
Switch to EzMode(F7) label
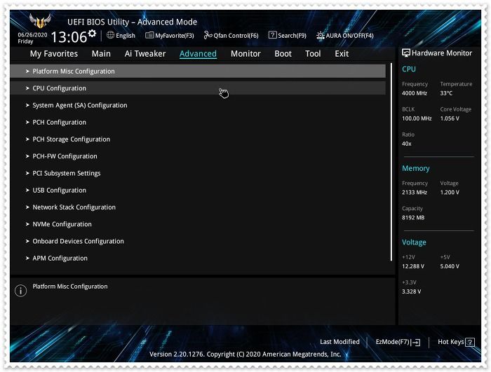[393, 342]
